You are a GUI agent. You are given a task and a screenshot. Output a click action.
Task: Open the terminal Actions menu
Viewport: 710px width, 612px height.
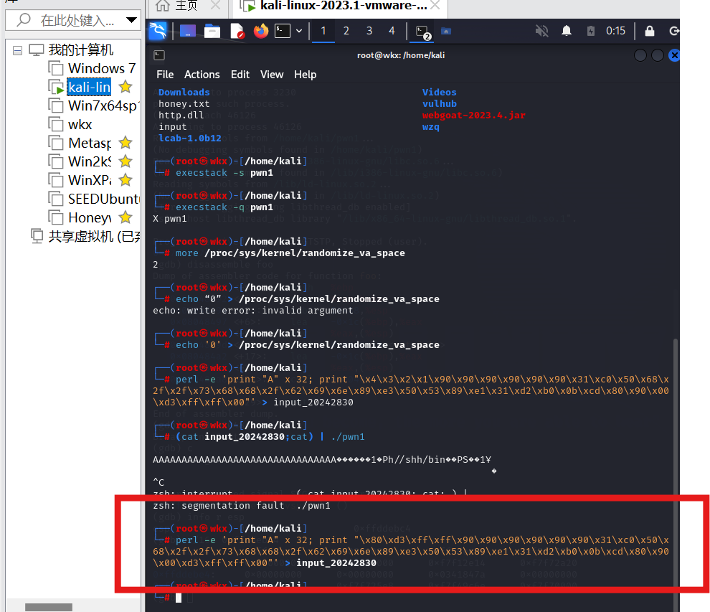click(x=202, y=75)
